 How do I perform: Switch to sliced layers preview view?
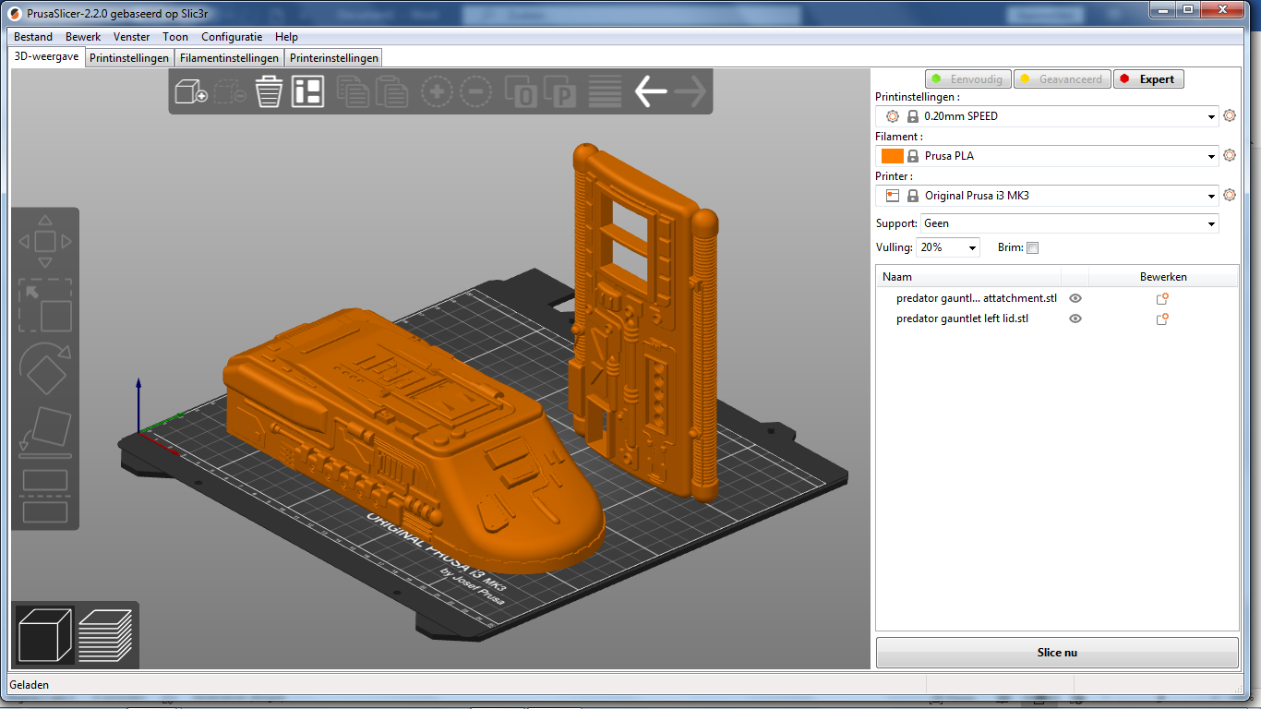click(x=105, y=634)
